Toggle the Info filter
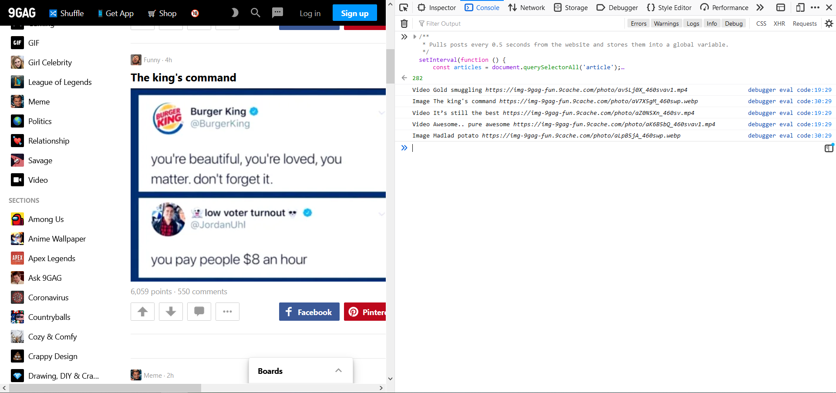This screenshot has height=393, width=836. point(712,24)
